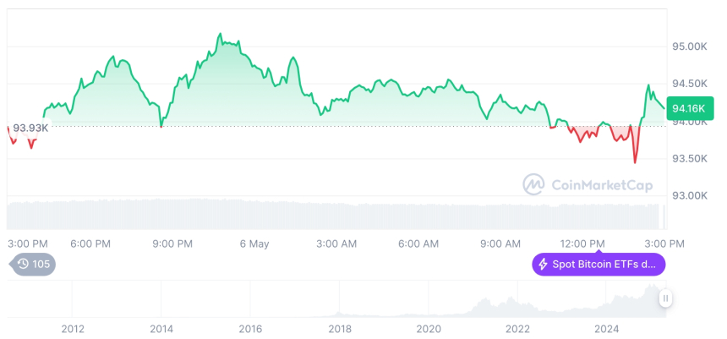This screenshot has height=339, width=727.
Task: Select 2016 on the history navigator
Action: [250, 328]
